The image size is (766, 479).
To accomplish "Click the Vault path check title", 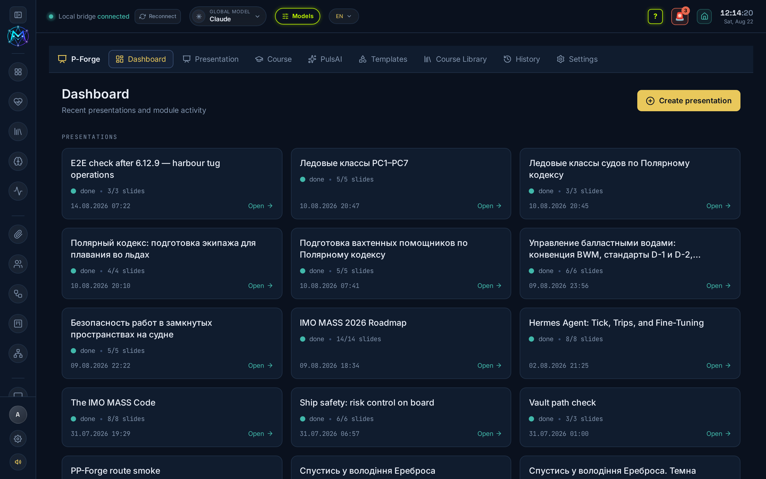I will point(562,402).
